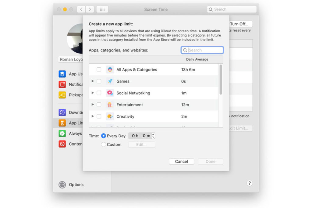Go forward with the right chevron
Viewport: 312px width, 208px height.
pos(90,9)
